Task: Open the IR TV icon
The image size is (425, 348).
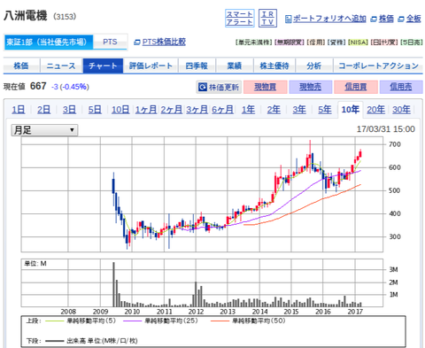Action: coord(267,19)
